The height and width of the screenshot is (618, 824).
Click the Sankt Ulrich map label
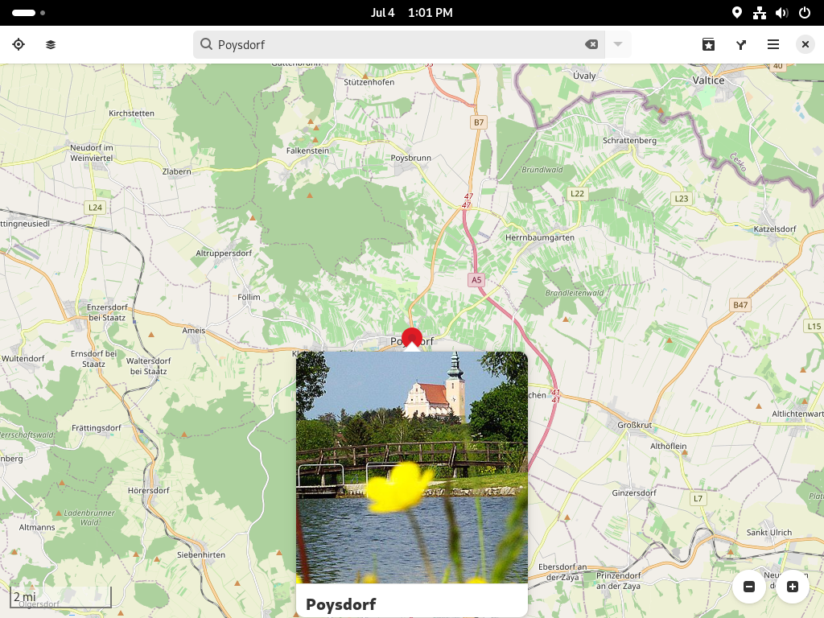(768, 533)
